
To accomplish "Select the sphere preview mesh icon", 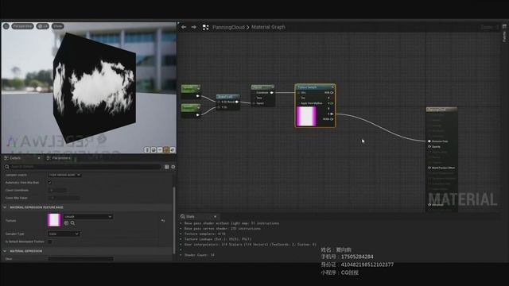I will pyautogui.click(x=153, y=150).
